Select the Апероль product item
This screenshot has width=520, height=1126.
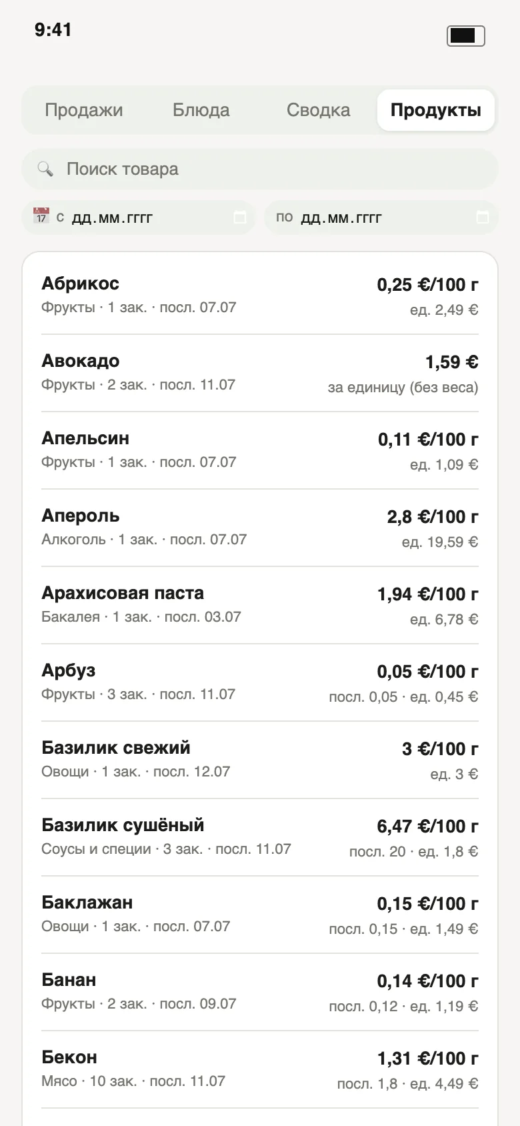pos(260,528)
